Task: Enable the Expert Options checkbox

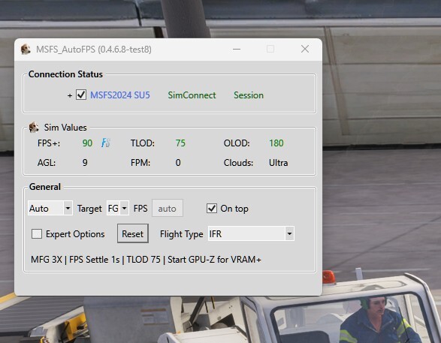Action: pyautogui.click(x=37, y=233)
